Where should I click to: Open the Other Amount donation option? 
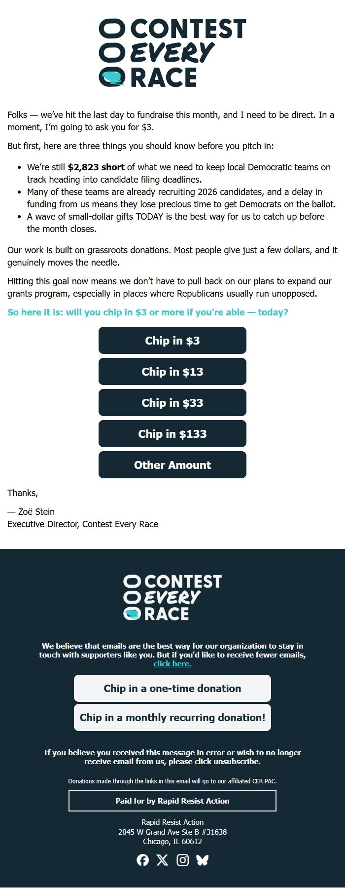click(x=172, y=464)
